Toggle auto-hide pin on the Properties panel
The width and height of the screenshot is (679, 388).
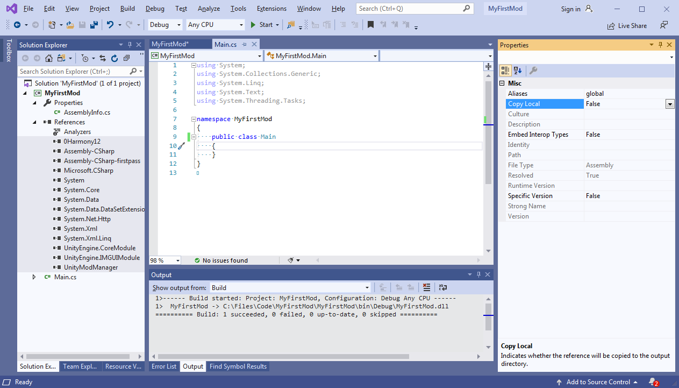point(660,45)
